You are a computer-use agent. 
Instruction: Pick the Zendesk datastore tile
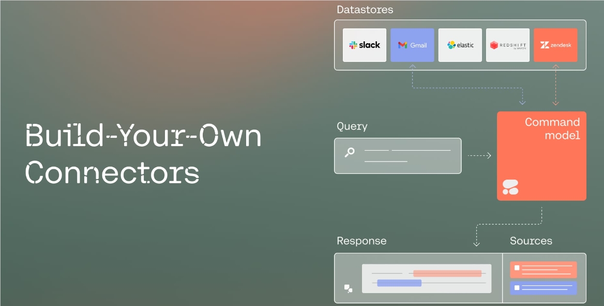click(555, 45)
